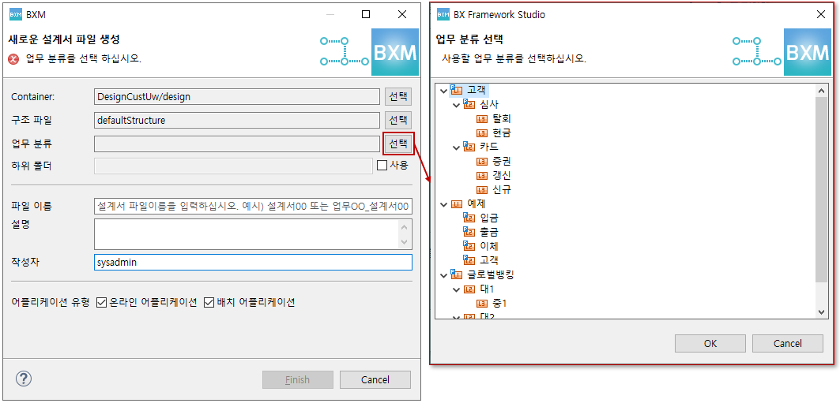840x403 pixels.
Task: Minimize the BXM dialog window
Action: click(329, 14)
